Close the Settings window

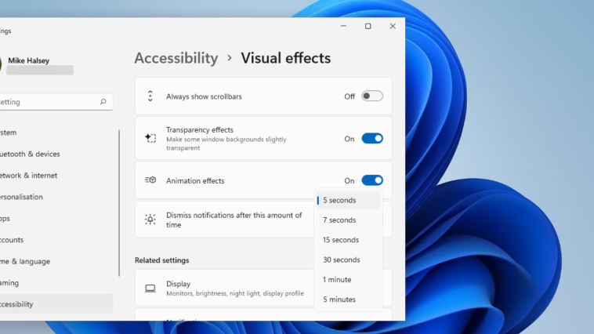coord(393,26)
